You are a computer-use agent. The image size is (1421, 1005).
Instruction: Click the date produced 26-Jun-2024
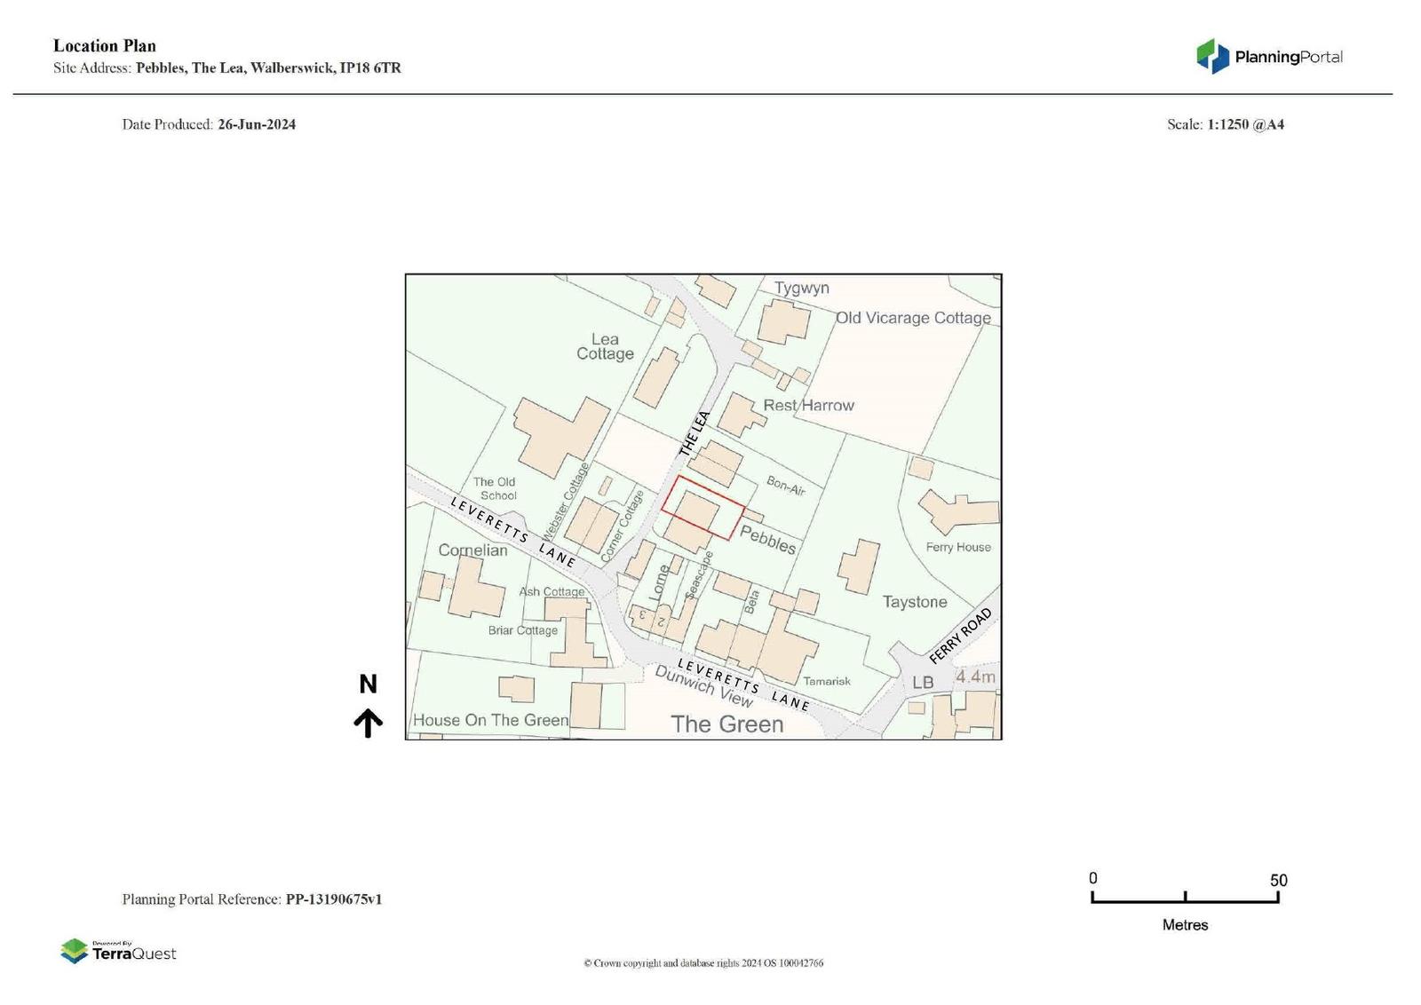256,124
